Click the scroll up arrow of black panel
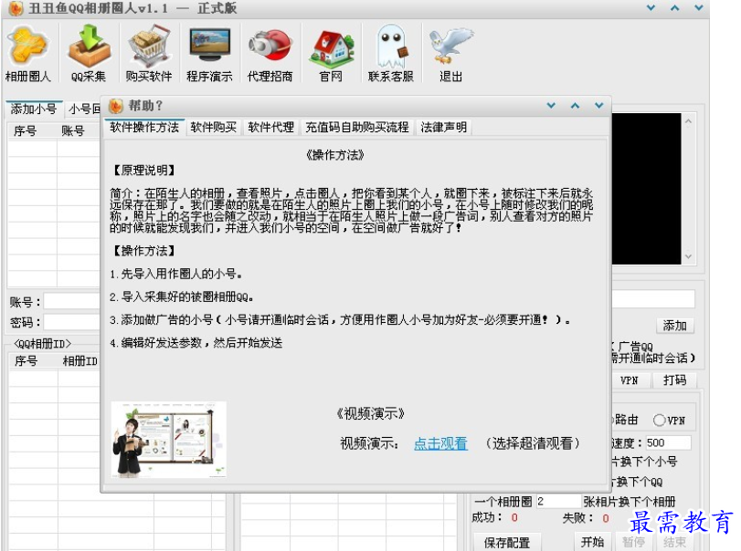Viewport: 741px width, 551px height. click(688, 121)
